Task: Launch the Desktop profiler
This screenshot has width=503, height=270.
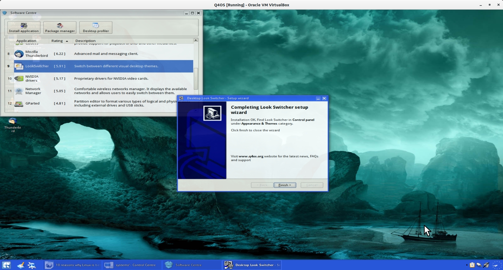Action: 96,27
